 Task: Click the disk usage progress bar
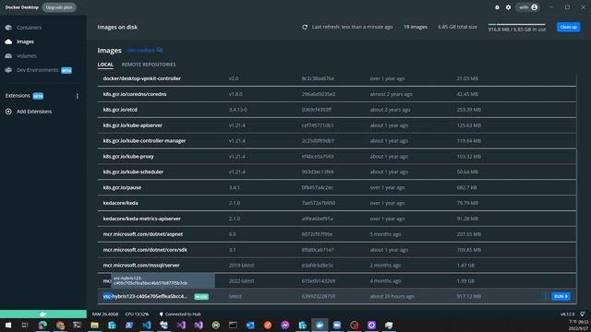517,24
